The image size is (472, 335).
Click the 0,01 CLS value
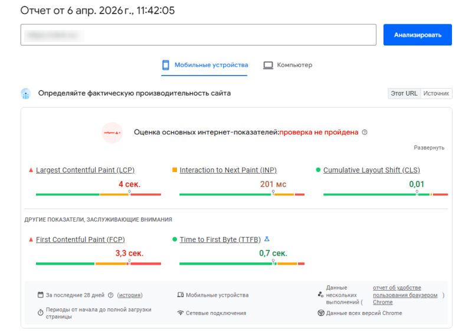(x=417, y=184)
